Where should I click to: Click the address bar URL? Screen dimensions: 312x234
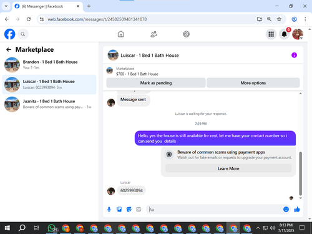97,19
